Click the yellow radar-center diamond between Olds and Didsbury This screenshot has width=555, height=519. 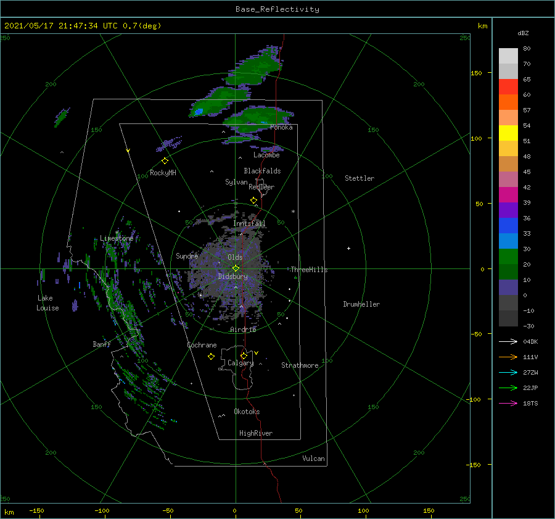pyautogui.click(x=236, y=268)
